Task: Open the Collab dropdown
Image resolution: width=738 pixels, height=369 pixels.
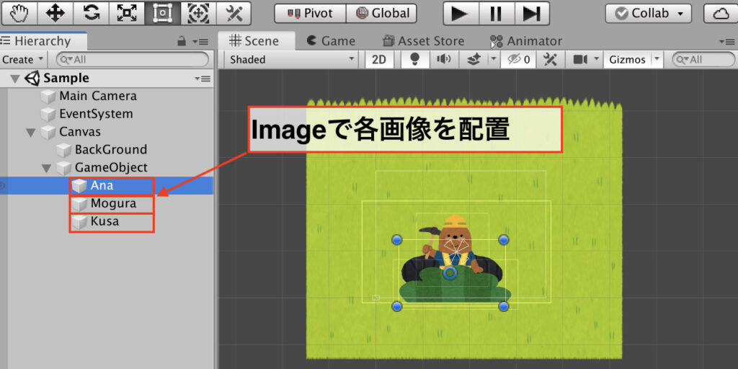Action: [x=648, y=14]
